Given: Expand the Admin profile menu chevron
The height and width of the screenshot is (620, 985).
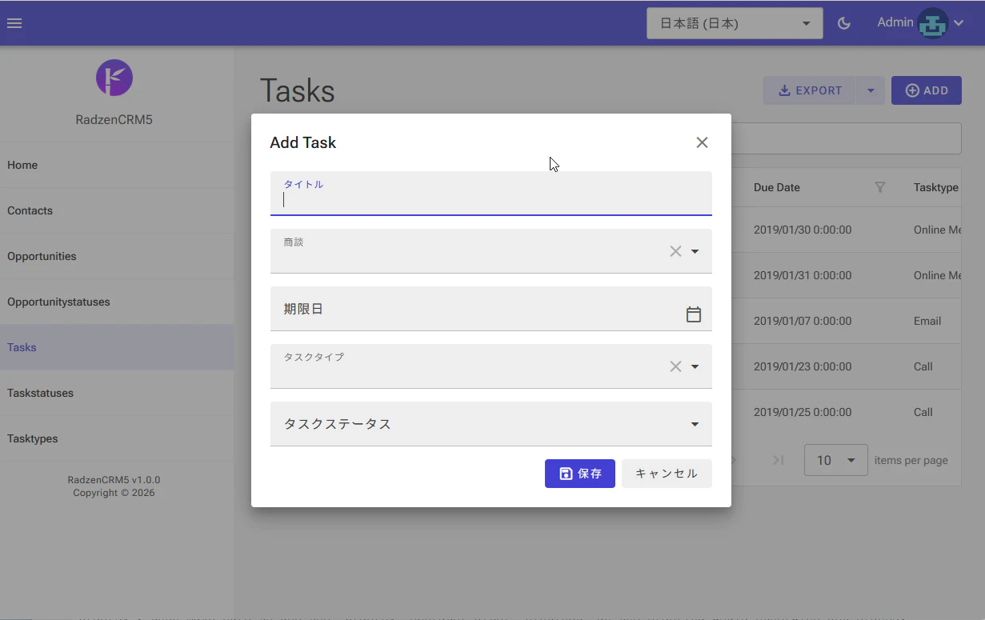Looking at the screenshot, I should click(x=959, y=23).
